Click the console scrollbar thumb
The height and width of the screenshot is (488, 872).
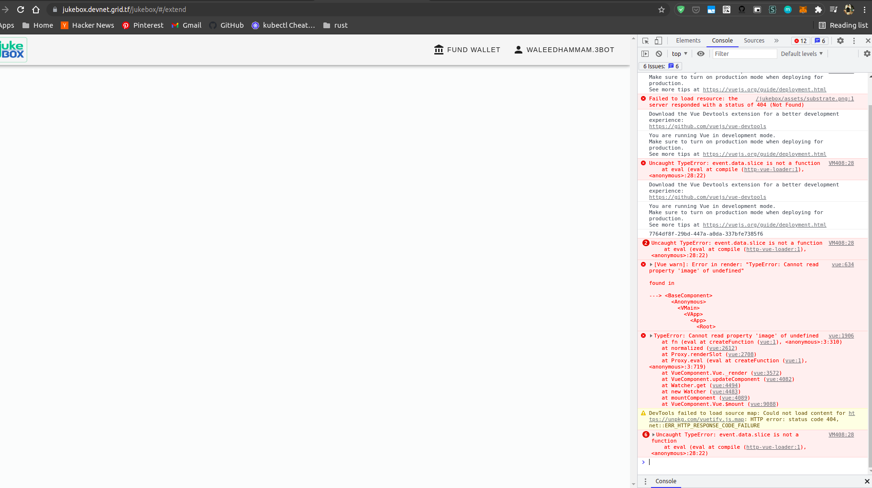[870, 287]
